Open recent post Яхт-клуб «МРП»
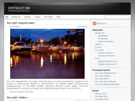Image resolution: width=135 pixels, height=101 pixels. (x=102, y=79)
